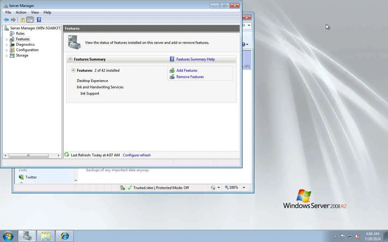The width and height of the screenshot is (388, 242).
Task: Click the green check Trusted sites icon
Action: 129,188
